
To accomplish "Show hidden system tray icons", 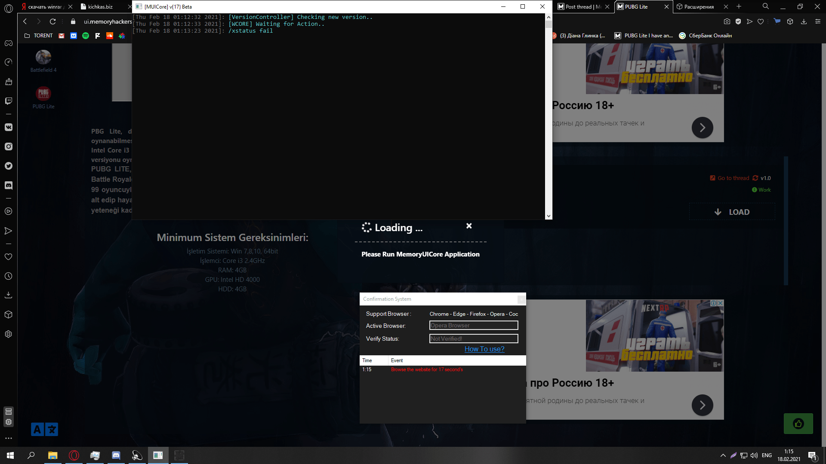I will point(723,455).
